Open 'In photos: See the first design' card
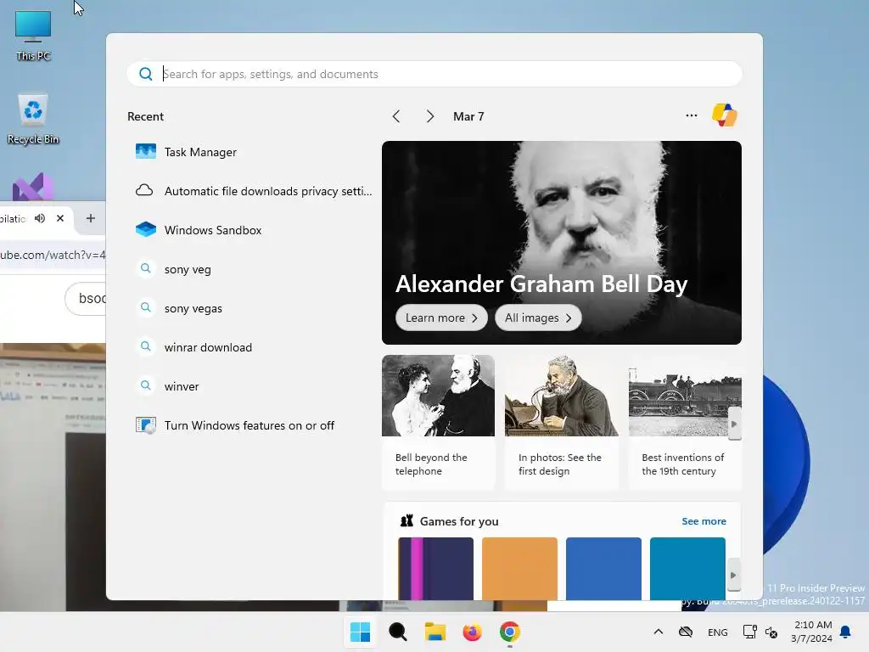The width and height of the screenshot is (869, 652). point(562,423)
